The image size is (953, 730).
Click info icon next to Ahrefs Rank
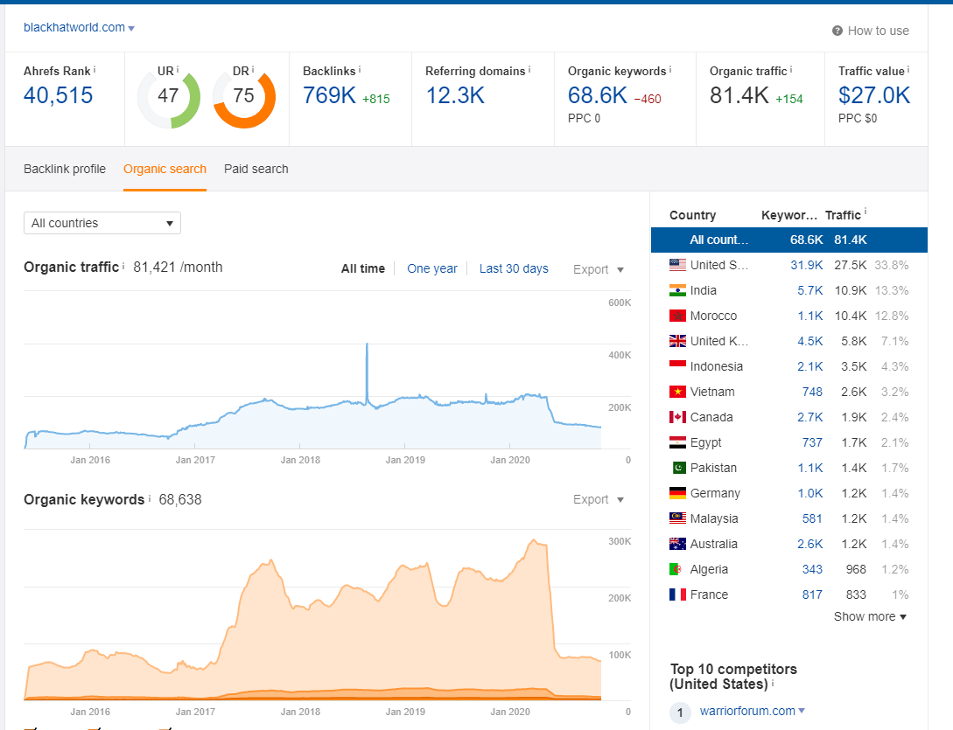[95, 70]
